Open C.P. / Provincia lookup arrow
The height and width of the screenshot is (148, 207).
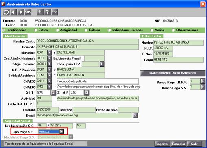[50, 70]
